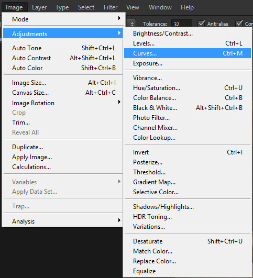Expand the Mode submenu arrow
Image resolution: width=253 pixels, height=278 pixels.
pos(119,18)
